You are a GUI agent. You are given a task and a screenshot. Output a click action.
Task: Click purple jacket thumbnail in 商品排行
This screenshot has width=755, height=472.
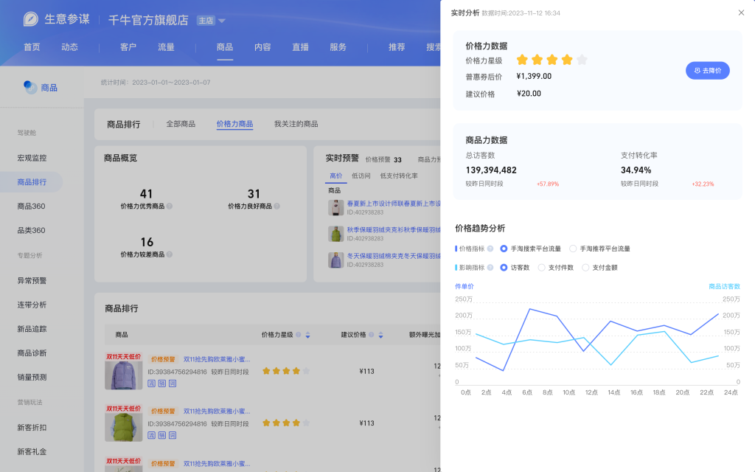[x=124, y=371]
